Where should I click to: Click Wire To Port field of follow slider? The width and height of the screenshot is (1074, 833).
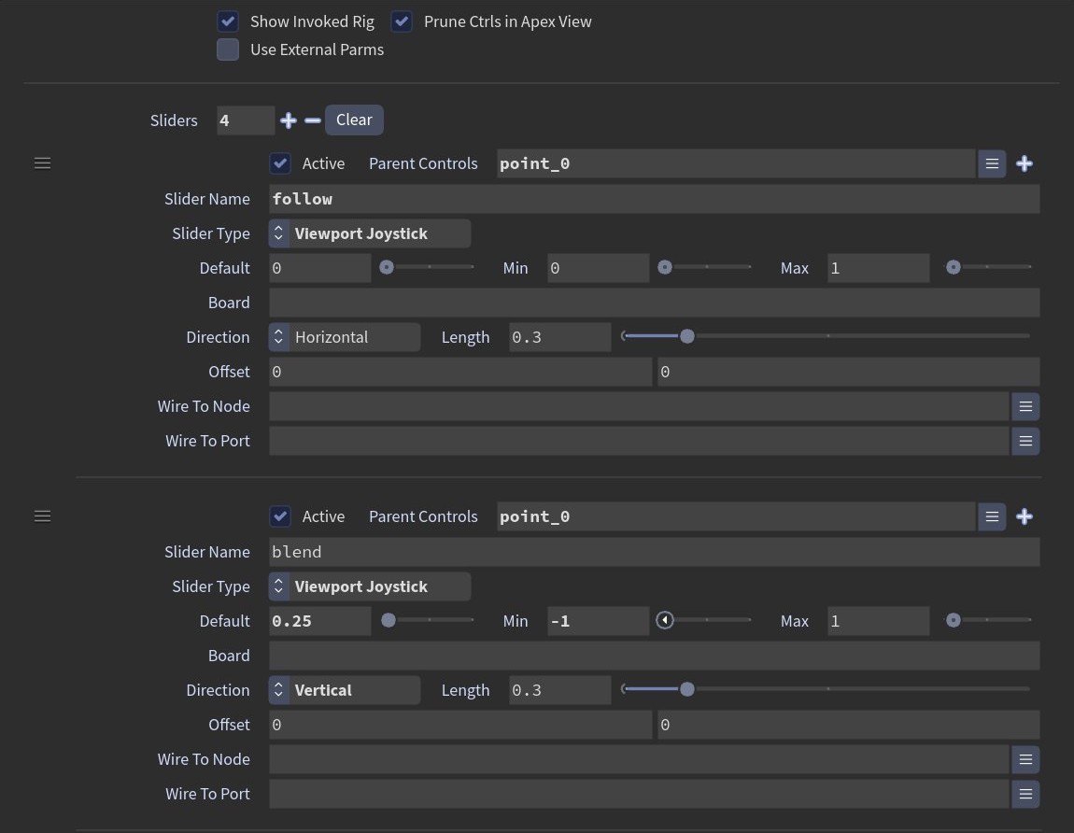pos(639,441)
